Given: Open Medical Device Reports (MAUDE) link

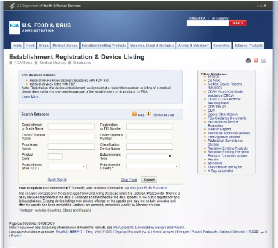Looking at the screenshot, I should (x=225, y=86).
